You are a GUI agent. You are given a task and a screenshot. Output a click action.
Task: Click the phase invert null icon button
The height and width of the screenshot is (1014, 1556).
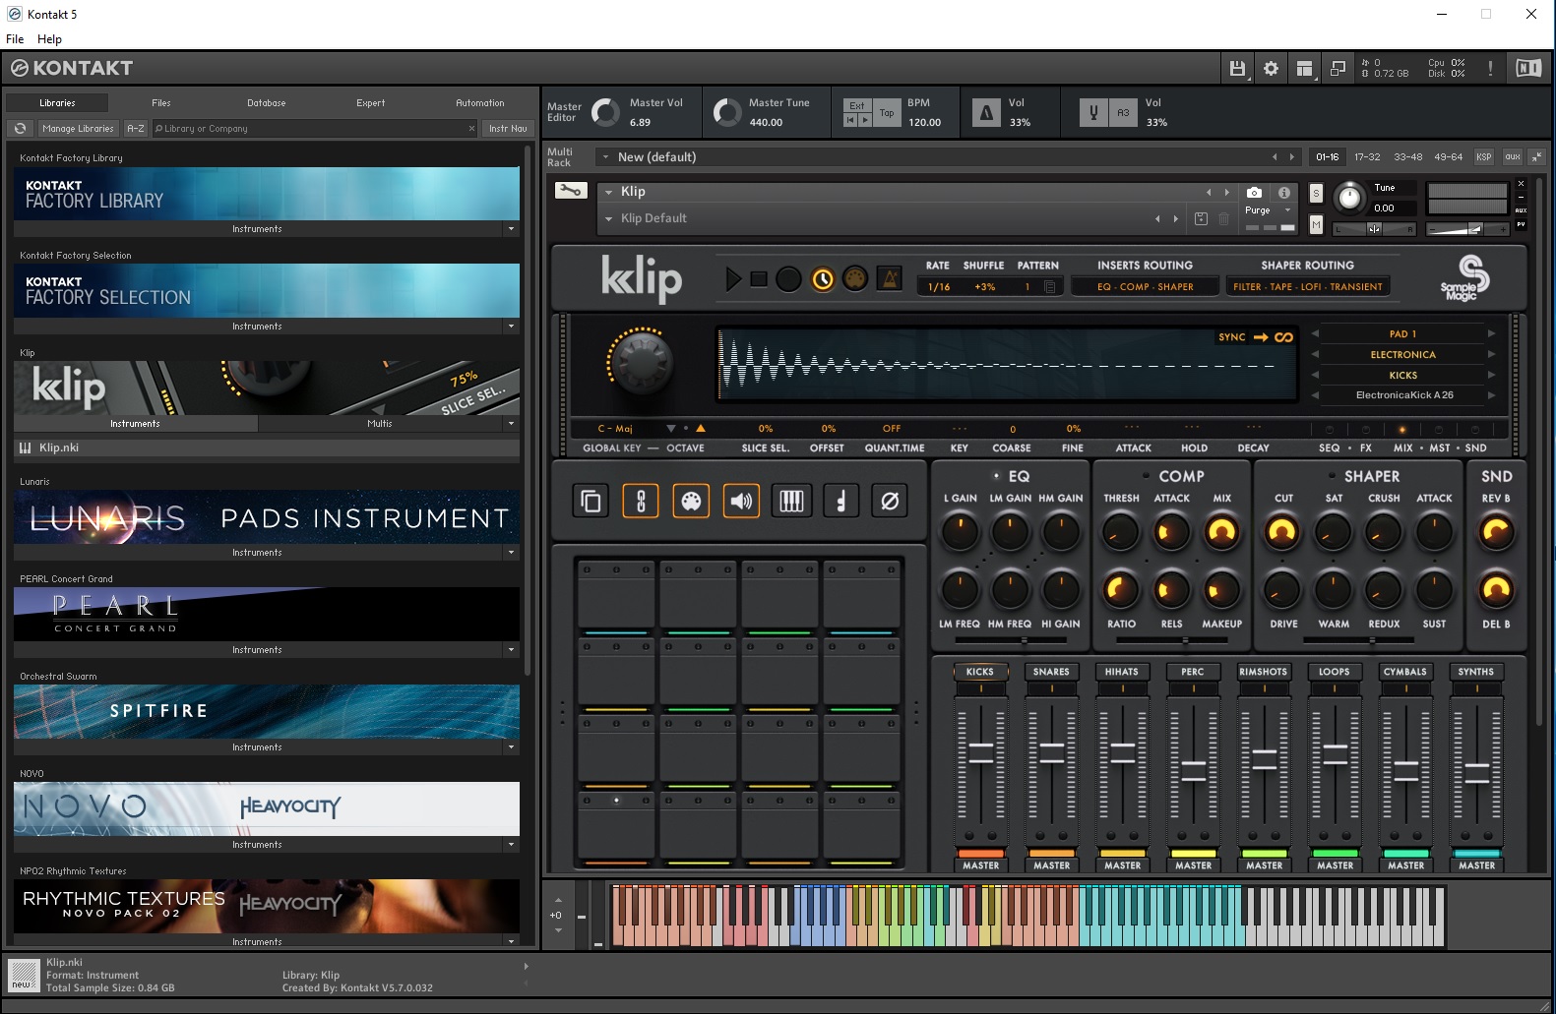coord(890,502)
